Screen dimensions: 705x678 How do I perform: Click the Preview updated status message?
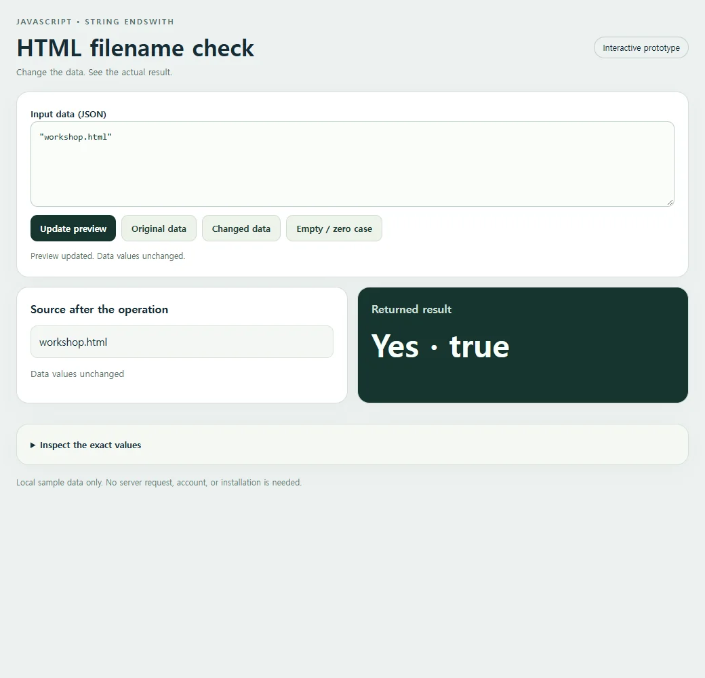click(108, 256)
